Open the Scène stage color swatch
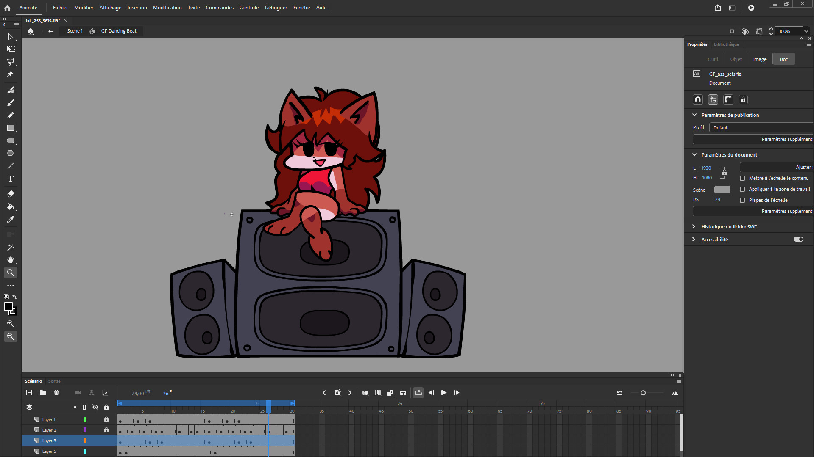Screen dimensions: 814x457 click(x=722, y=190)
